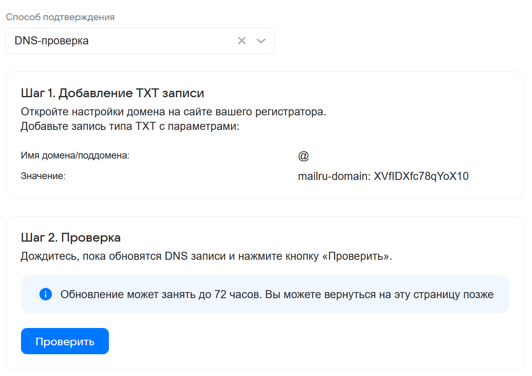Image resolution: width=532 pixels, height=376 pixels.
Task: Expand the confirmation method dropdown chevron
Action: (x=261, y=41)
